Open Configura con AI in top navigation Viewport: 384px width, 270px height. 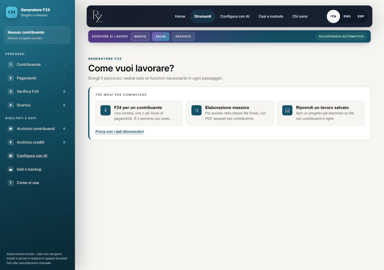(235, 16)
